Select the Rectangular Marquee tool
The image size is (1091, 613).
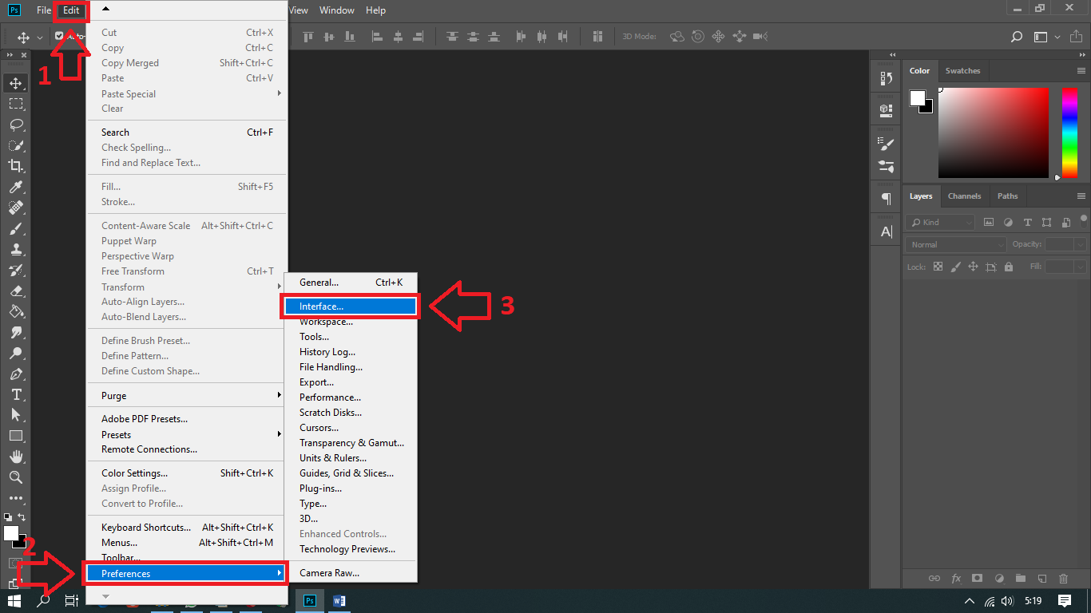16,104
